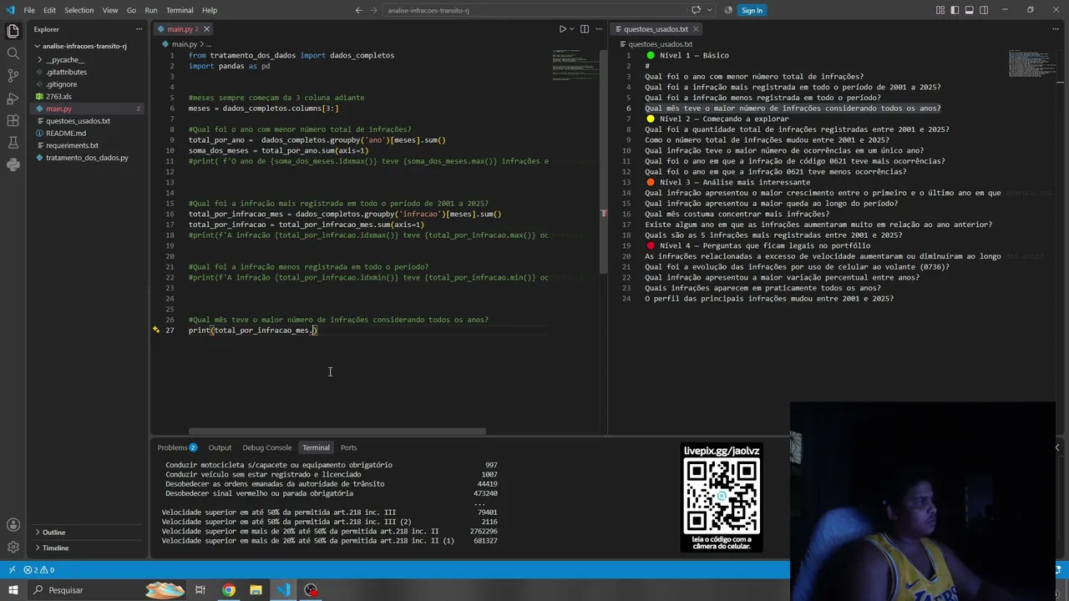Open the Python view in activity bar
Viewport: 1069px width, 601px height.
pyautogui.click(x=13, y=165)
